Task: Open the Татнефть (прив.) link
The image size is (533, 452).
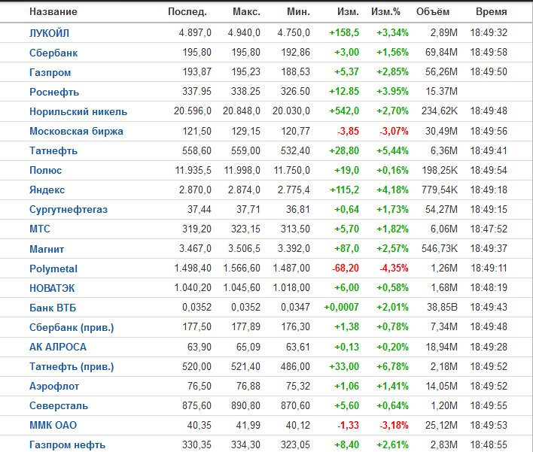Action: pyautogui.click(x=72, y=366)
